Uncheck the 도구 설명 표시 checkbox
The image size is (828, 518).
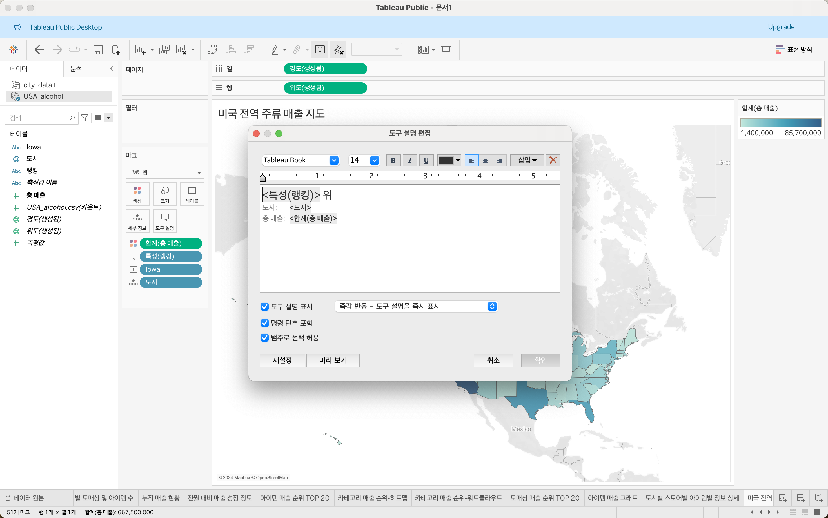tap(264, 307)
